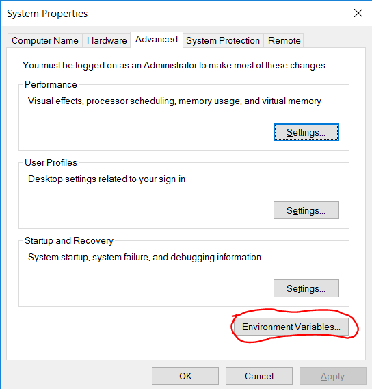Open Performance Settings button
Screen dimensions: 372x389
[306, 132]
